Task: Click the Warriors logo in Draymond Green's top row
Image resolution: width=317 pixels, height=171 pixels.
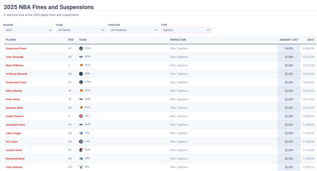Action: pyautogui.click(x=81, y=49)
